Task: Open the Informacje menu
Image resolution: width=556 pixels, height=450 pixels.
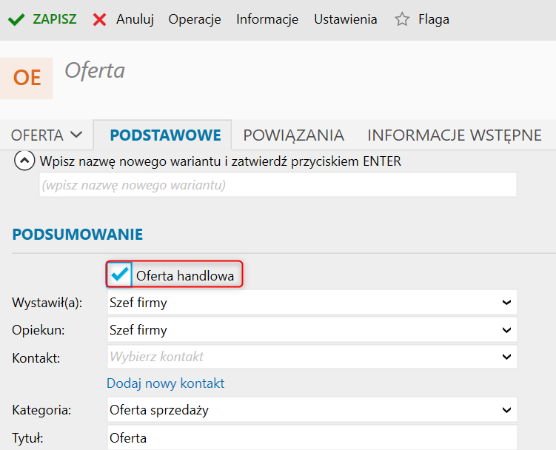Action: [x=267, y=19]
